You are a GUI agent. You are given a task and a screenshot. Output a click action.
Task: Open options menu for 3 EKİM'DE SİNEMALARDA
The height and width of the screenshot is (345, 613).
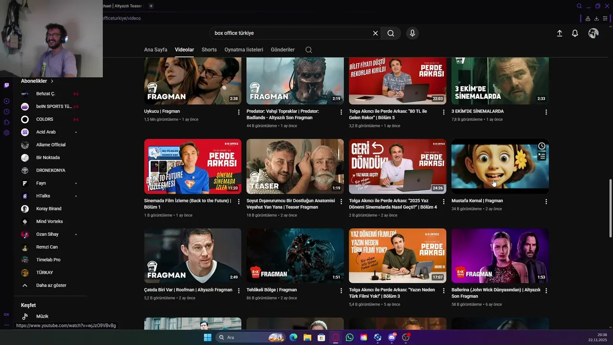546,112
